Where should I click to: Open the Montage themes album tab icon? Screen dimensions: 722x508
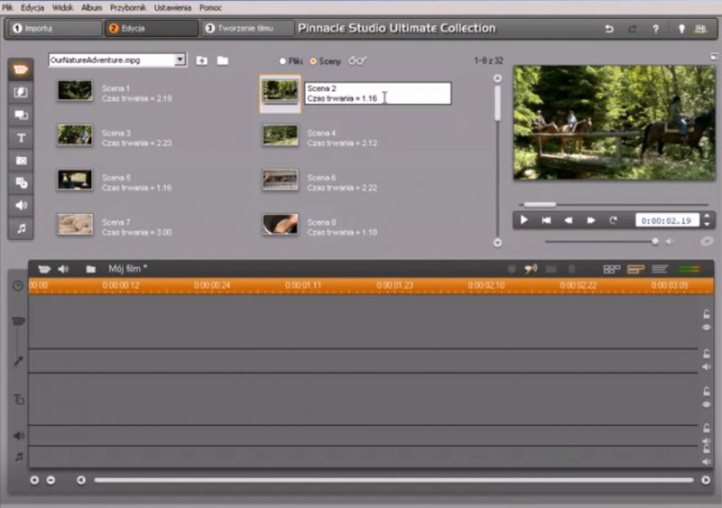(21, 115)
